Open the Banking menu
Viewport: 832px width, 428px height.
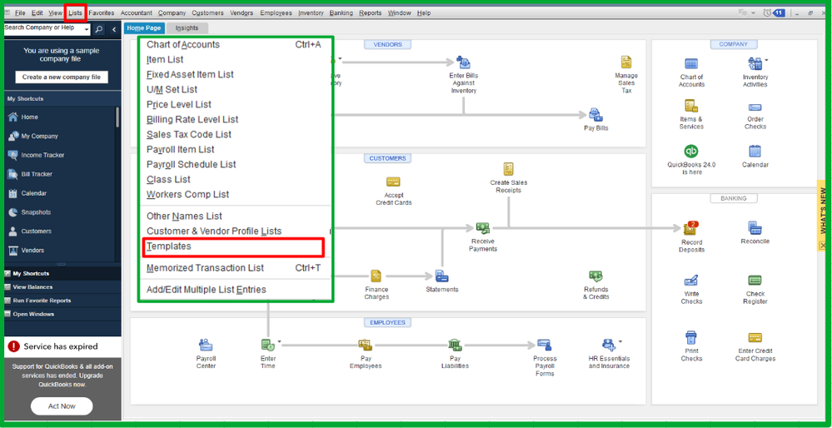(x=341, y=12)
